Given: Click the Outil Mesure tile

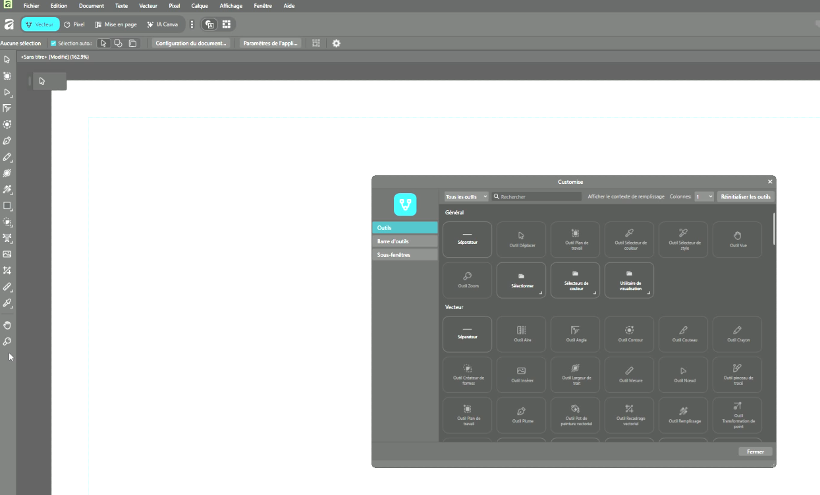Looking at the screenshot, I should pyautogui.click(x=629, y=374).
